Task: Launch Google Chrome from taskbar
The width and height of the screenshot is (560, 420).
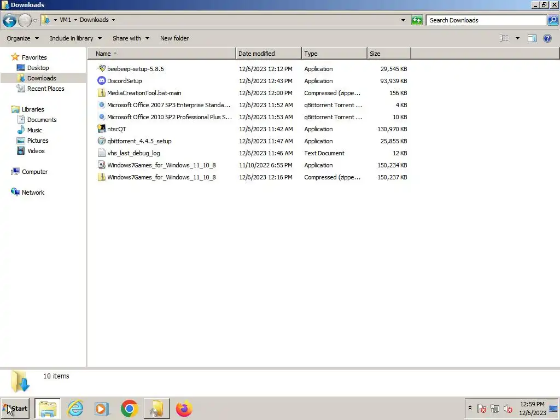Action: point(129,409)
